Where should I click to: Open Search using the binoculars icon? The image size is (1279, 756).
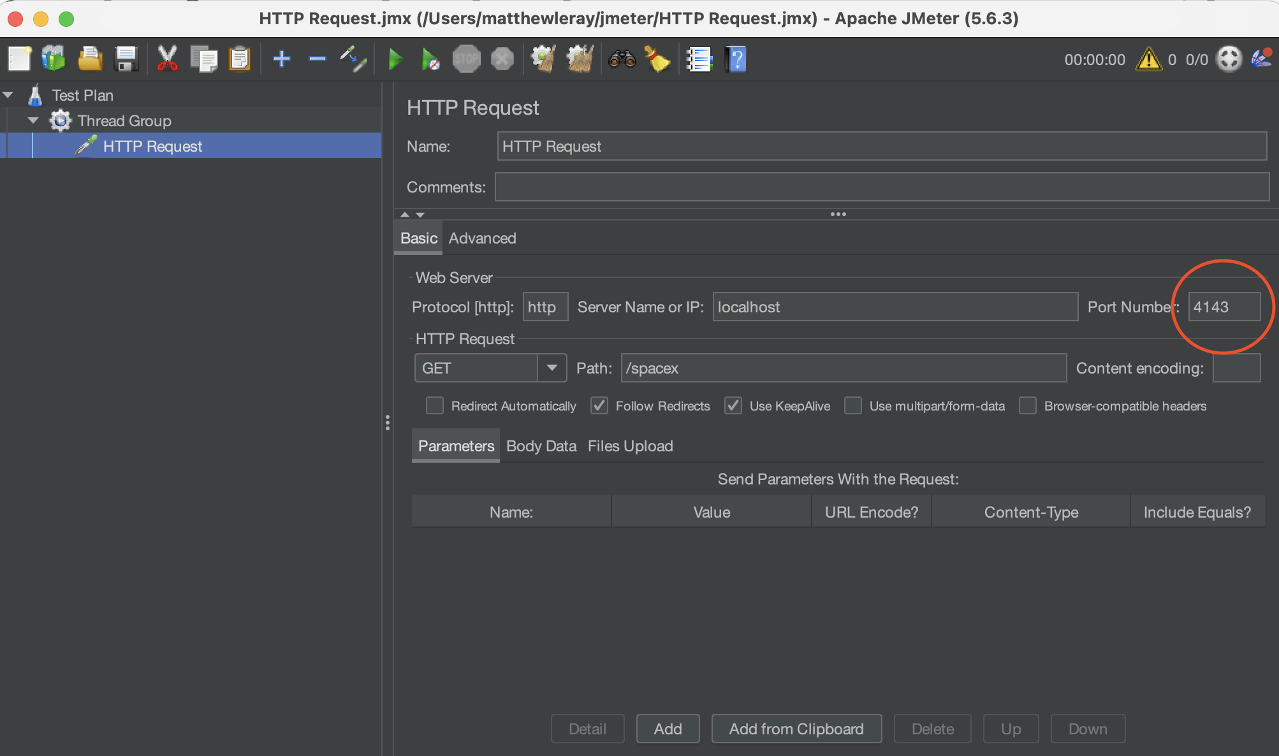click(x=622, y=59)
